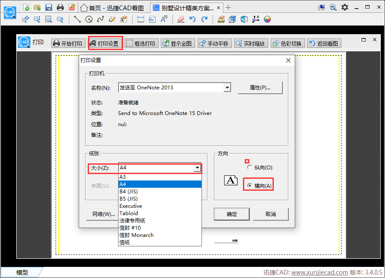Select the line drawing tool
This screenshot has height=278, width=385.
[77, 19]
